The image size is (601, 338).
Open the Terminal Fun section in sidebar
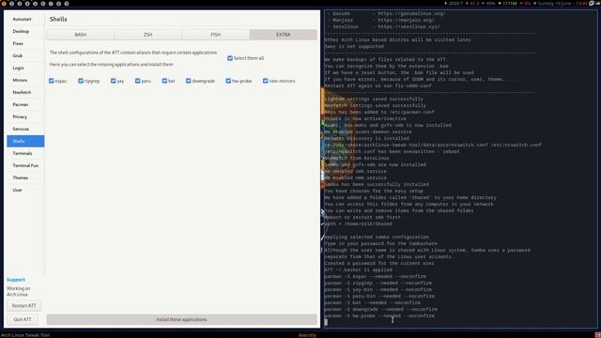click(x=25, y=165)
